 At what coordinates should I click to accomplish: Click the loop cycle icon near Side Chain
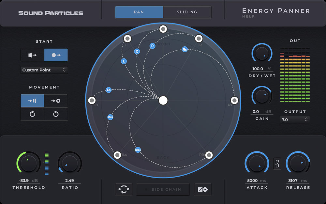point(123,189)
